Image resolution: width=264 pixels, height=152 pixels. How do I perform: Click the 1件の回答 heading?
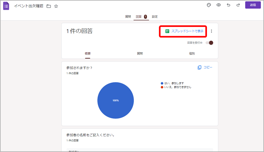pos(79,31)
